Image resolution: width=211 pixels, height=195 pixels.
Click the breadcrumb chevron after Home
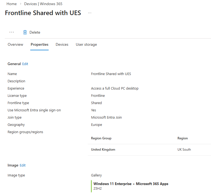coord(20,4)
